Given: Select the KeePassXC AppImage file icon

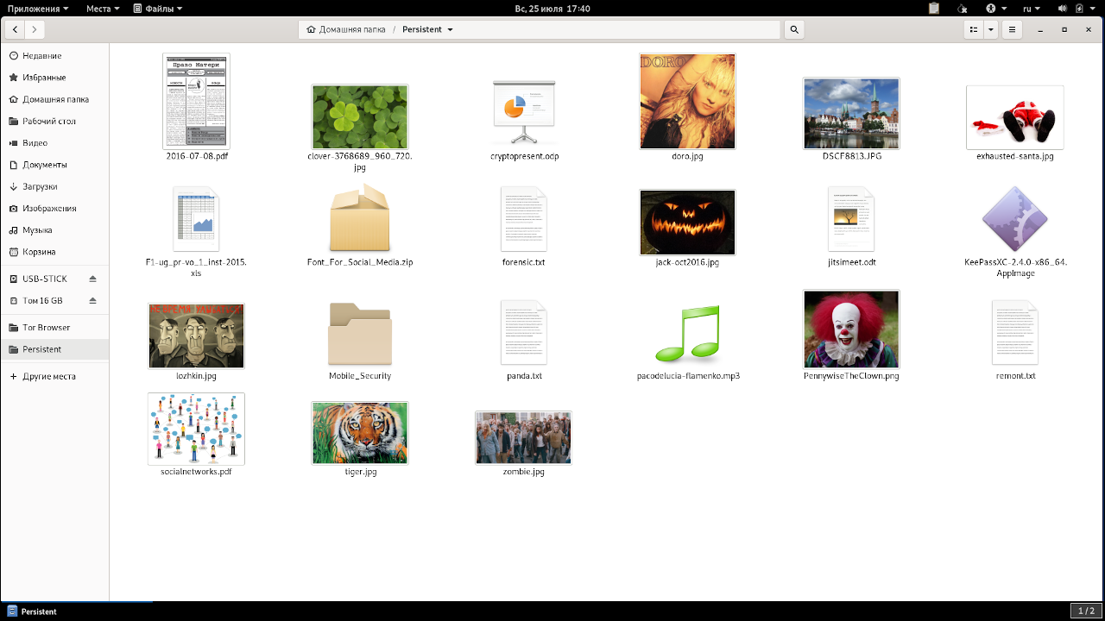Looking at the screenshot, I should click(x=1014, y=220).
